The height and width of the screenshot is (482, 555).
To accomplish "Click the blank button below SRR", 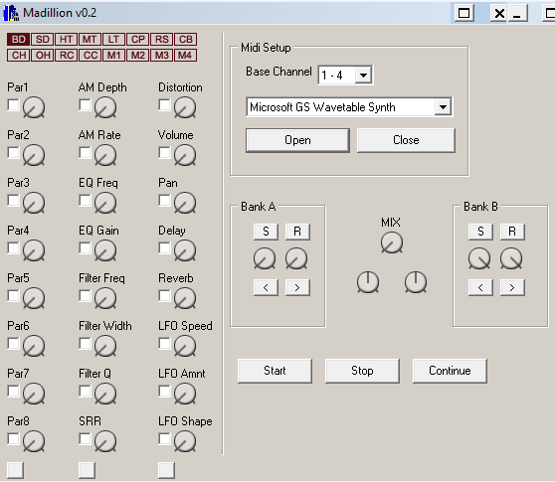I will tap(88, 470).
